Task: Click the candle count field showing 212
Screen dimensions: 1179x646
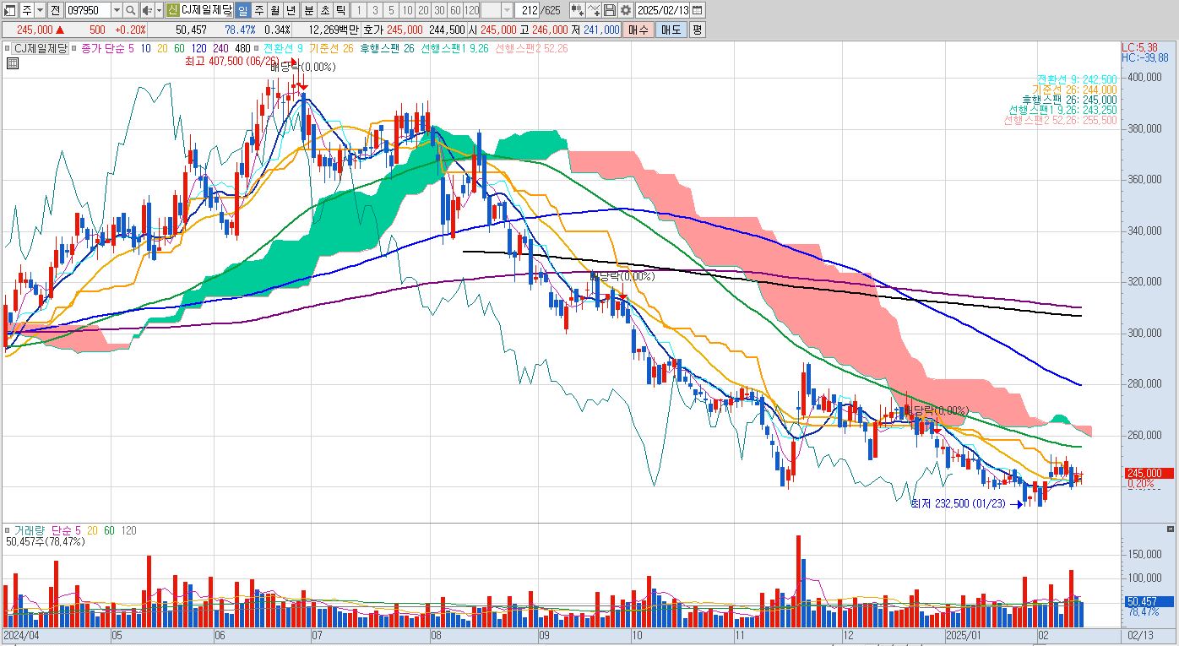Action: (x=529, y=10)
